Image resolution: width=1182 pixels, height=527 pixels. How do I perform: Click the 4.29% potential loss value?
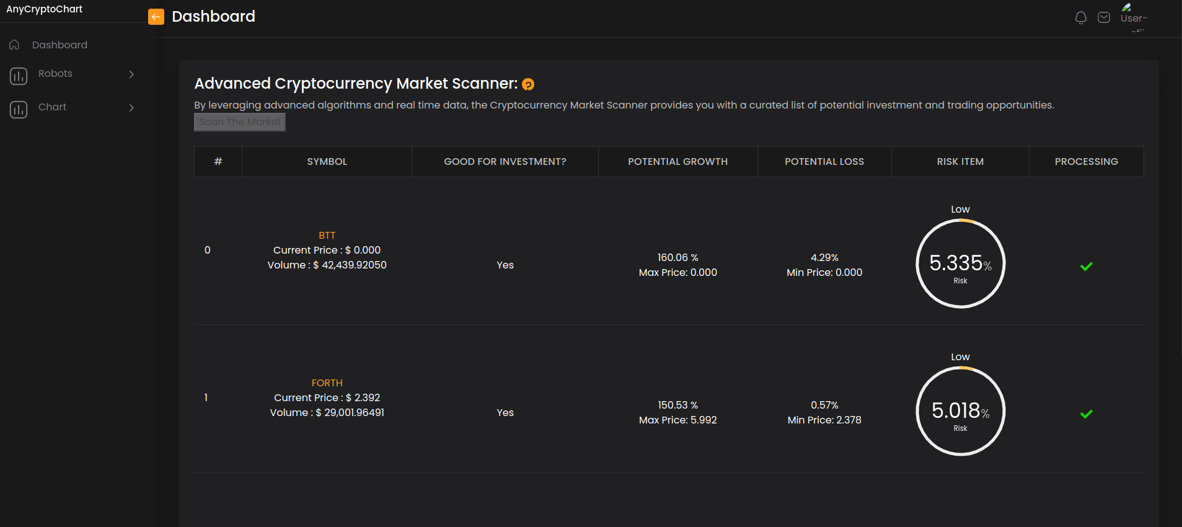click(824, 257)
